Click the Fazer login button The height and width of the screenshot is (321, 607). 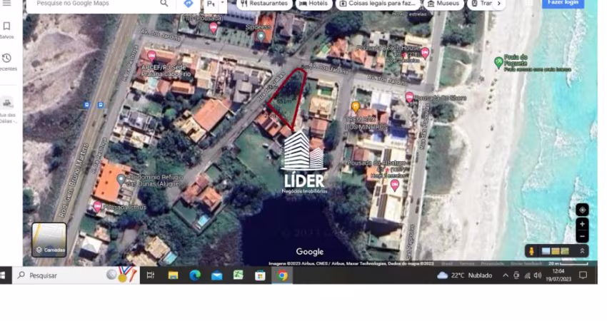pos(563,3)
